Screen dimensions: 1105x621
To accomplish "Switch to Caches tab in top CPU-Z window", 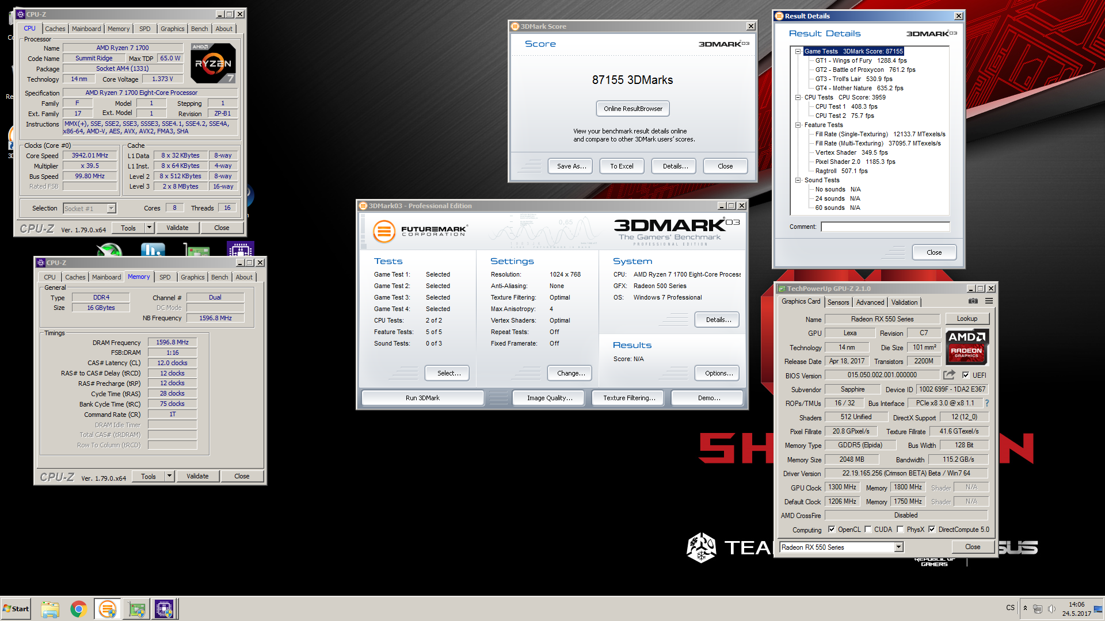I will pos(55,29).
